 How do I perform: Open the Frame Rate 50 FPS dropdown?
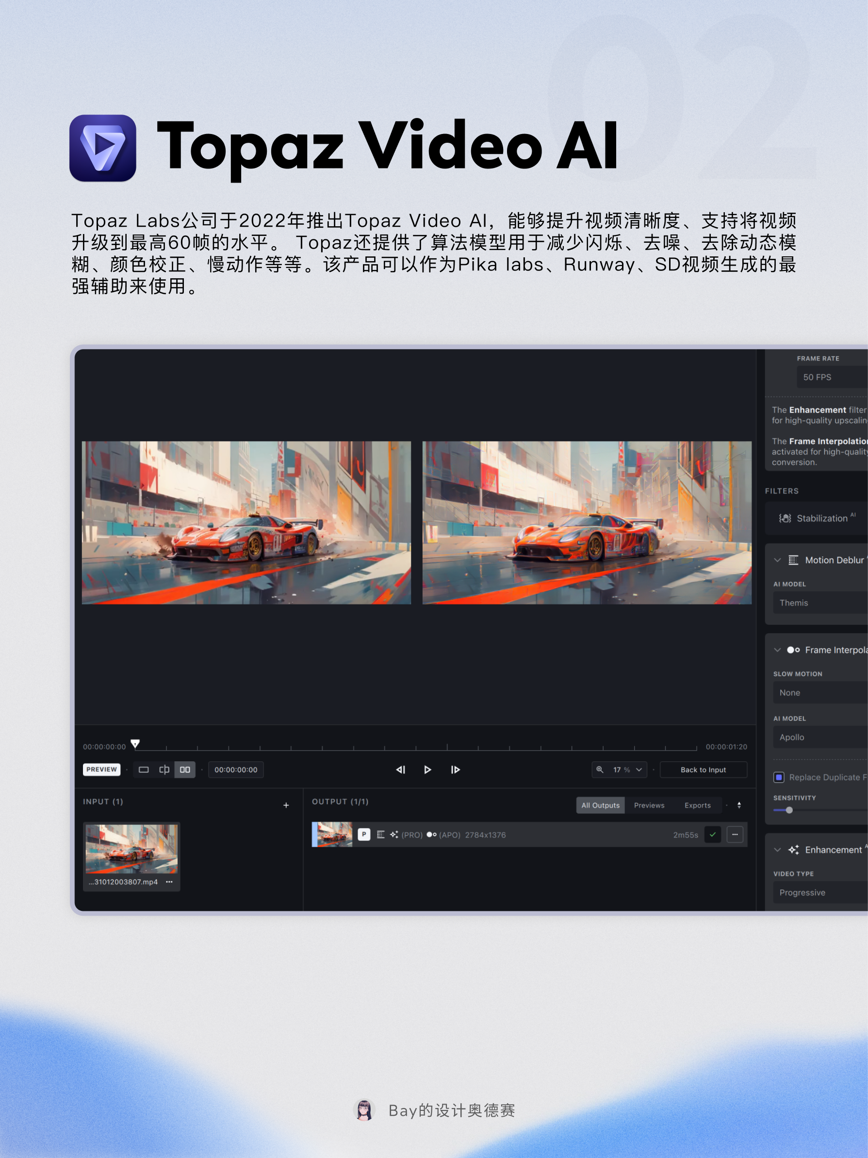click(832, 377)
